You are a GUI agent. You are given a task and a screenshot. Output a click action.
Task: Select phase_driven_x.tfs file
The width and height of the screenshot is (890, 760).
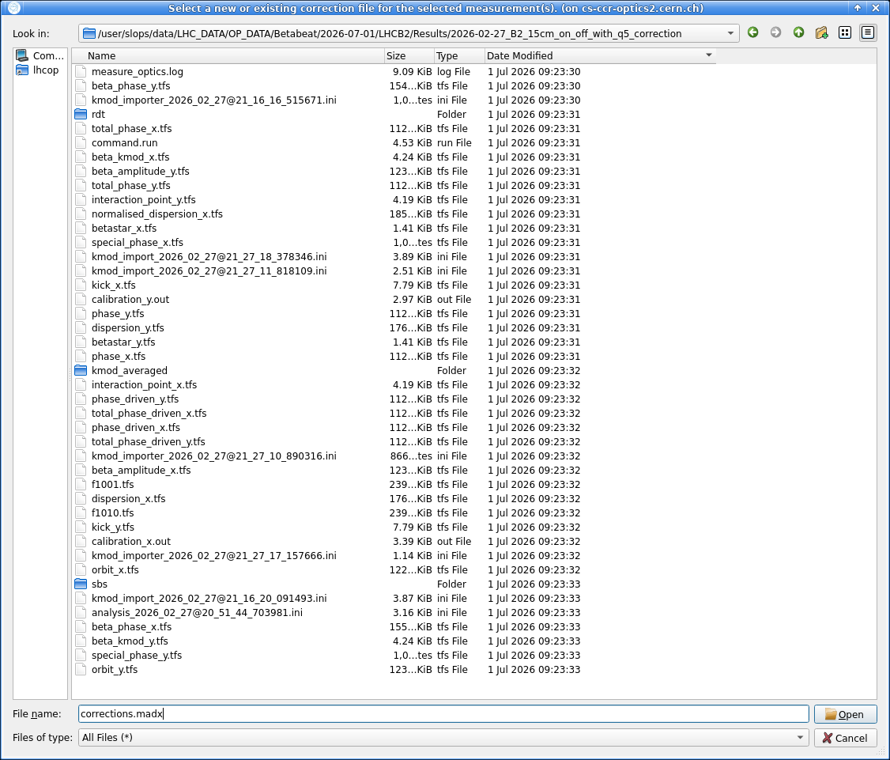point(136,427)
